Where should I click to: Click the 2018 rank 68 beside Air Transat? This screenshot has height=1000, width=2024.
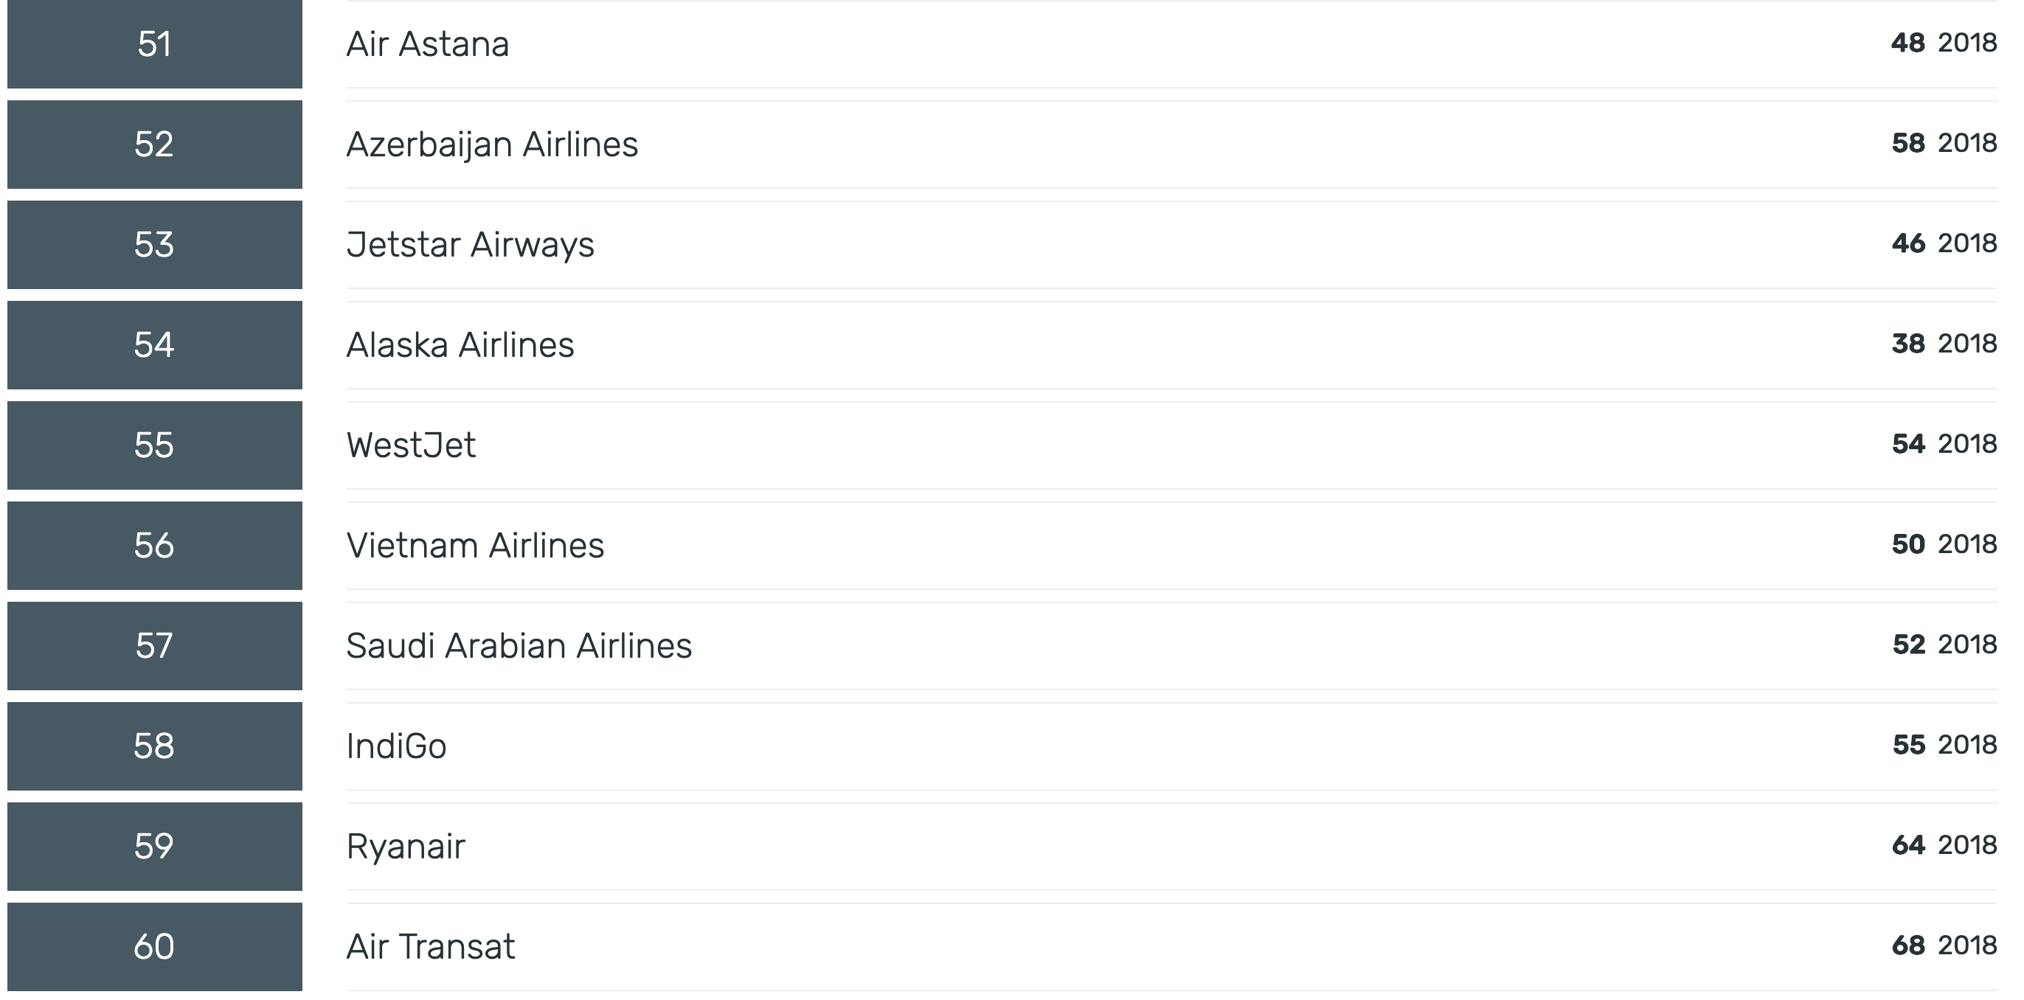(x=1944, y=945)
